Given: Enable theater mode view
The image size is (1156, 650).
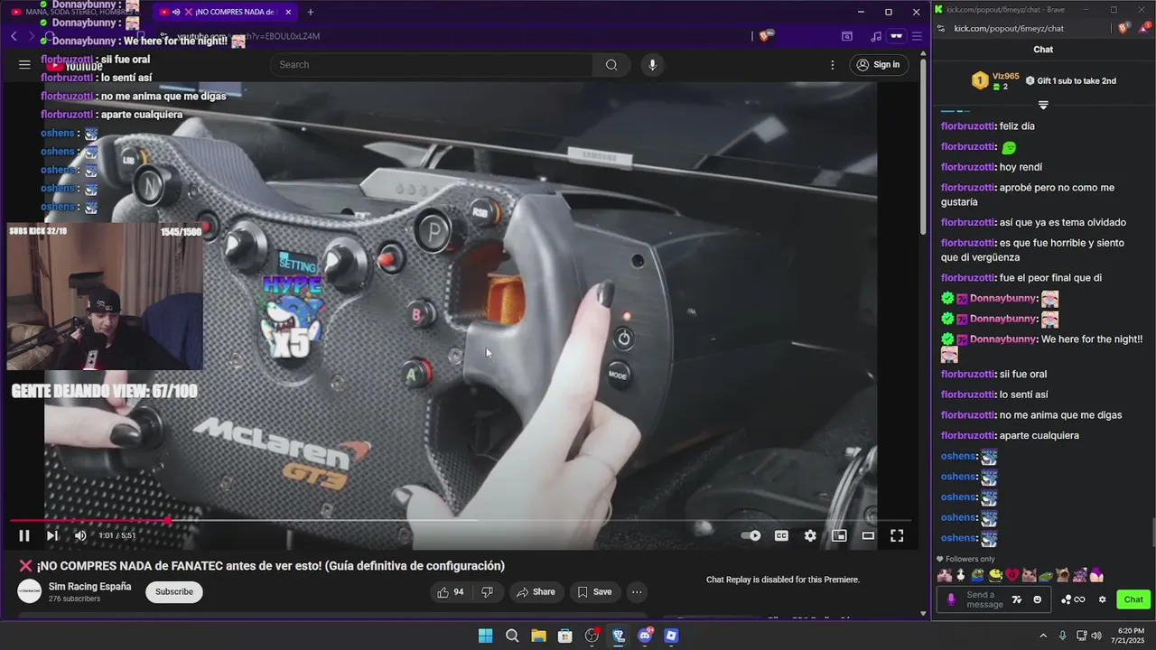Looking at the screenshot, I should 868,535.
